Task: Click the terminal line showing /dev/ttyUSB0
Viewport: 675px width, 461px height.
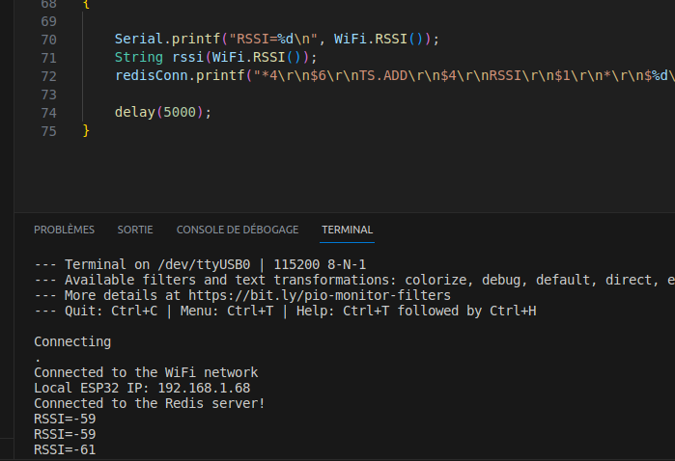Action: [200, 264]
